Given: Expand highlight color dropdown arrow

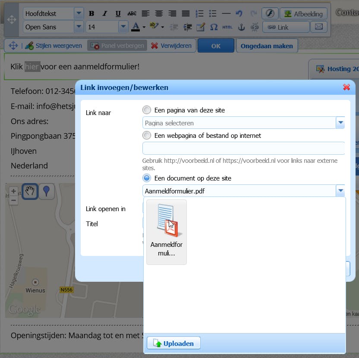Looking at the screenshot, I should point(163,27).
